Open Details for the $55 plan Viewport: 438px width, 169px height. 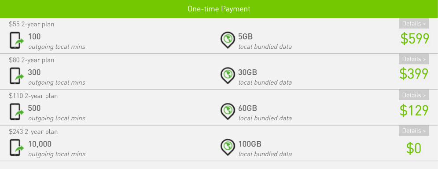pyautogui.click(x=414, y=24)
